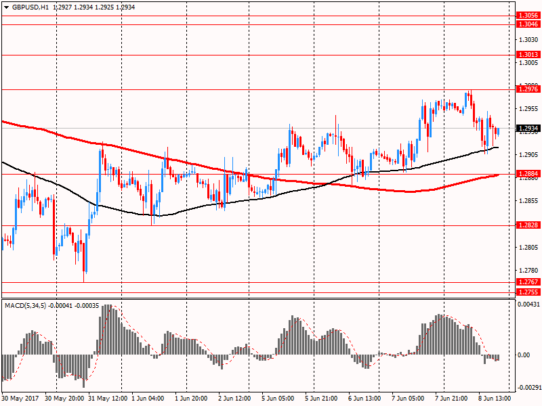Image resolution: width=542 pixels, height=406 pixels.
Task: Click the dropdown arrow beside GBPUSD,H1
Action: (7, 7)
